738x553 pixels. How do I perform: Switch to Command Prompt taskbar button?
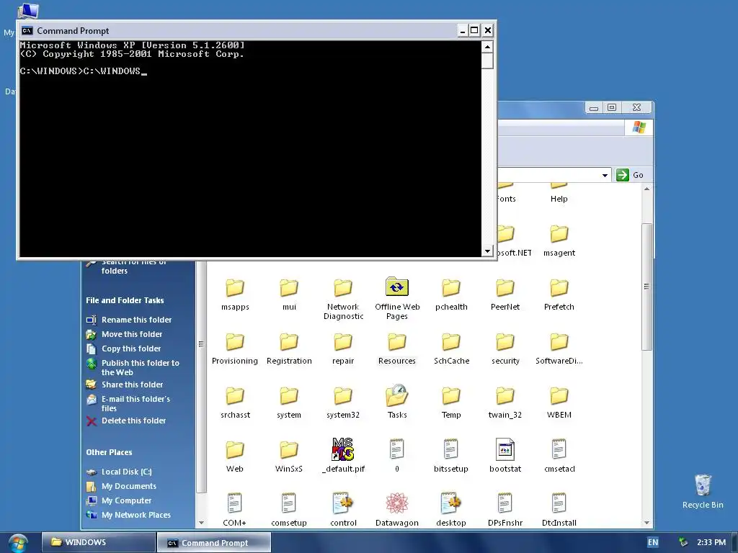[x=213, y=543]
